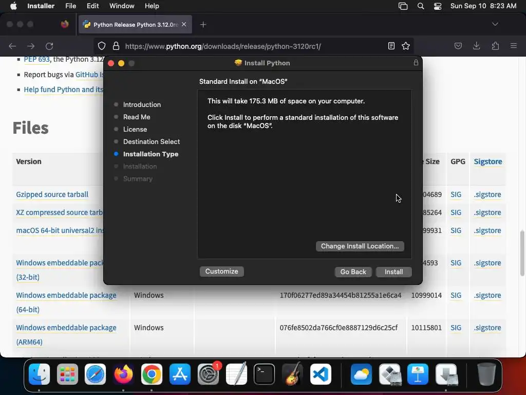Click the Customize button
This screenshot has width=526, height=395.
[x=222, y=272]
